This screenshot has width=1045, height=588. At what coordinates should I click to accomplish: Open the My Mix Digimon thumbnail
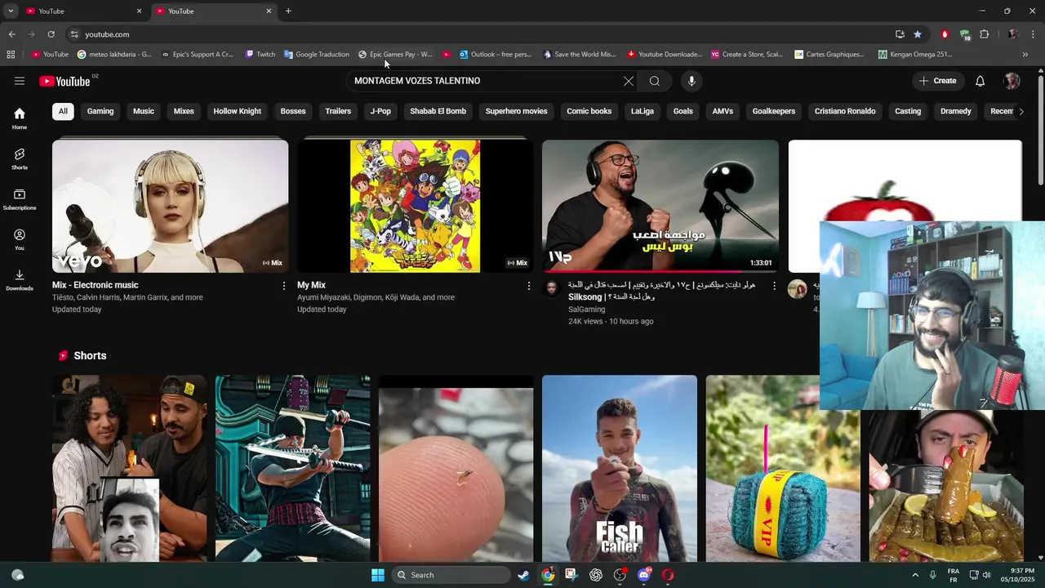(x=415, y=206)
